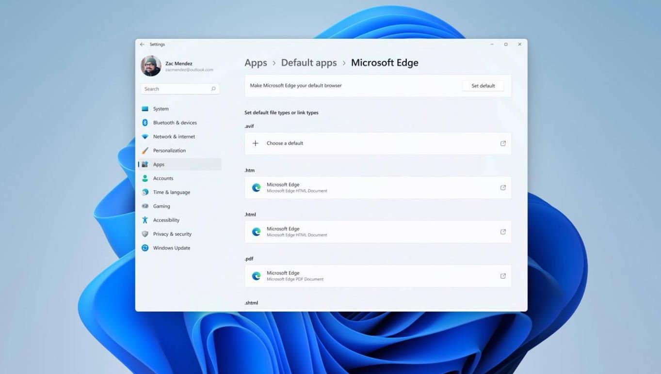
Task: Click Edge logo in .htm row
Action: pos(256,187)
